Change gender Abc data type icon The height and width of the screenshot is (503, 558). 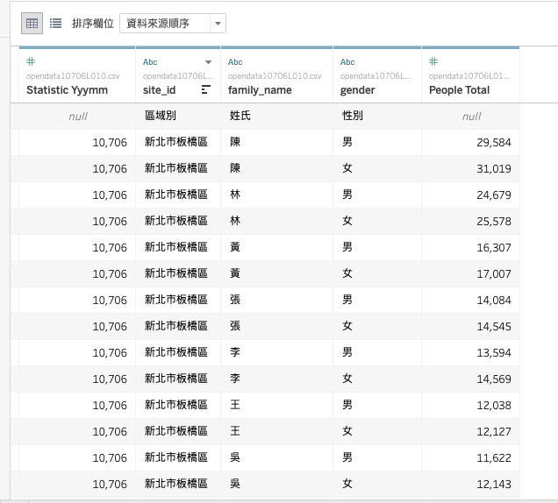(x=347, y=62)
